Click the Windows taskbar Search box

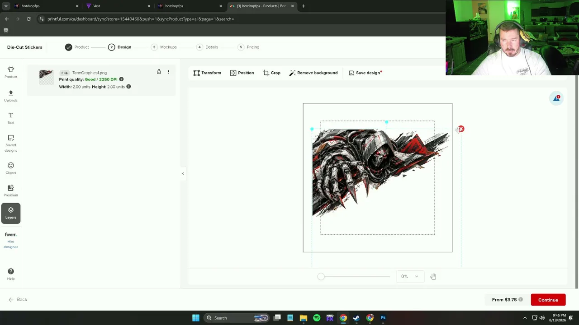(237, 318)
